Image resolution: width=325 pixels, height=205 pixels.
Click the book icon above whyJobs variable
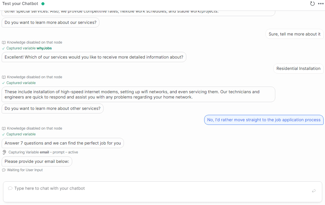point(4,42)
